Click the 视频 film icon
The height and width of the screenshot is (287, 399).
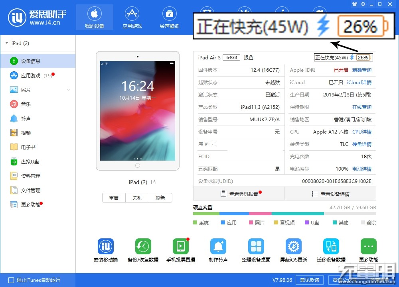coord(14,133)
